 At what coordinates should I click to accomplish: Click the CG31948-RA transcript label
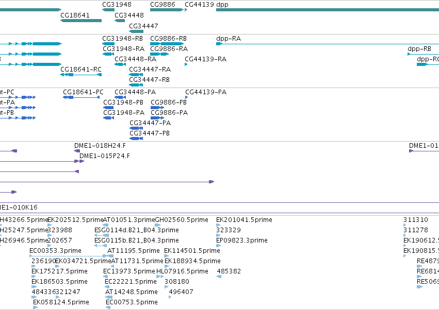coord(124,48)
